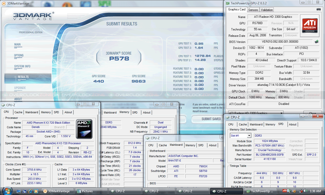Open Cache tab in CPU-Z Mainboard window
This screenshot has height=195, width=325.
coord(163,145)
